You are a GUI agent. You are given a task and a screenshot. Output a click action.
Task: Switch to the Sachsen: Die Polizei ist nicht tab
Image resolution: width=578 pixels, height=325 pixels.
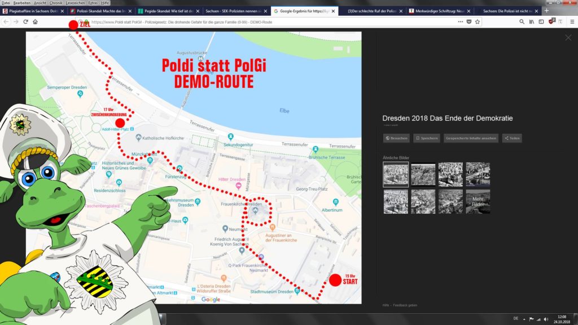(x=507, y=11)
